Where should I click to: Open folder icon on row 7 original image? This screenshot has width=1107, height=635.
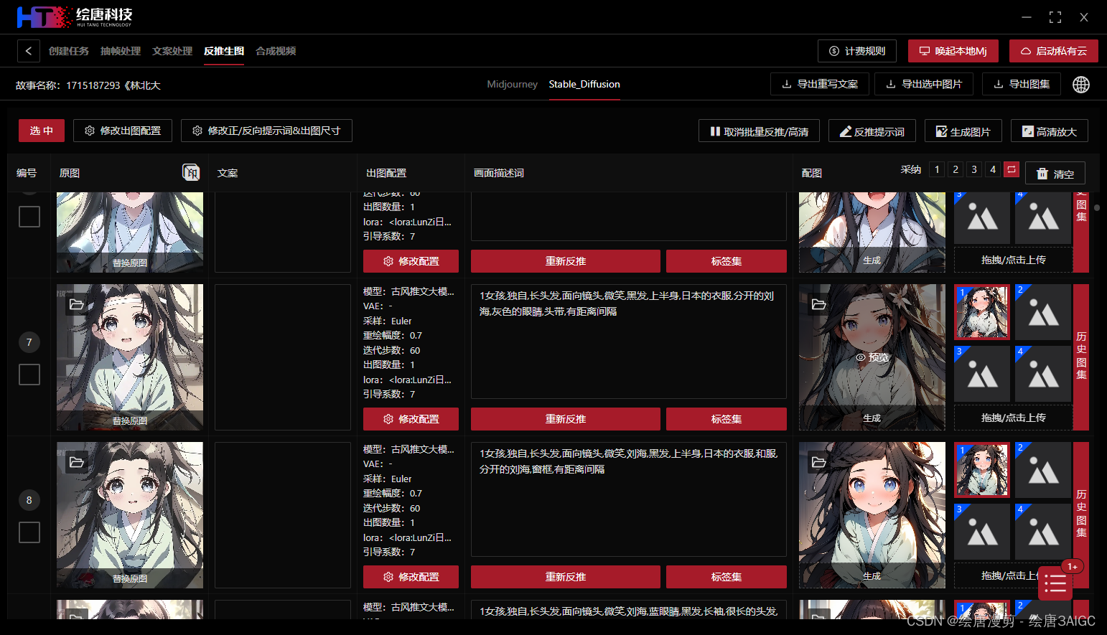[x=76, y=304]
